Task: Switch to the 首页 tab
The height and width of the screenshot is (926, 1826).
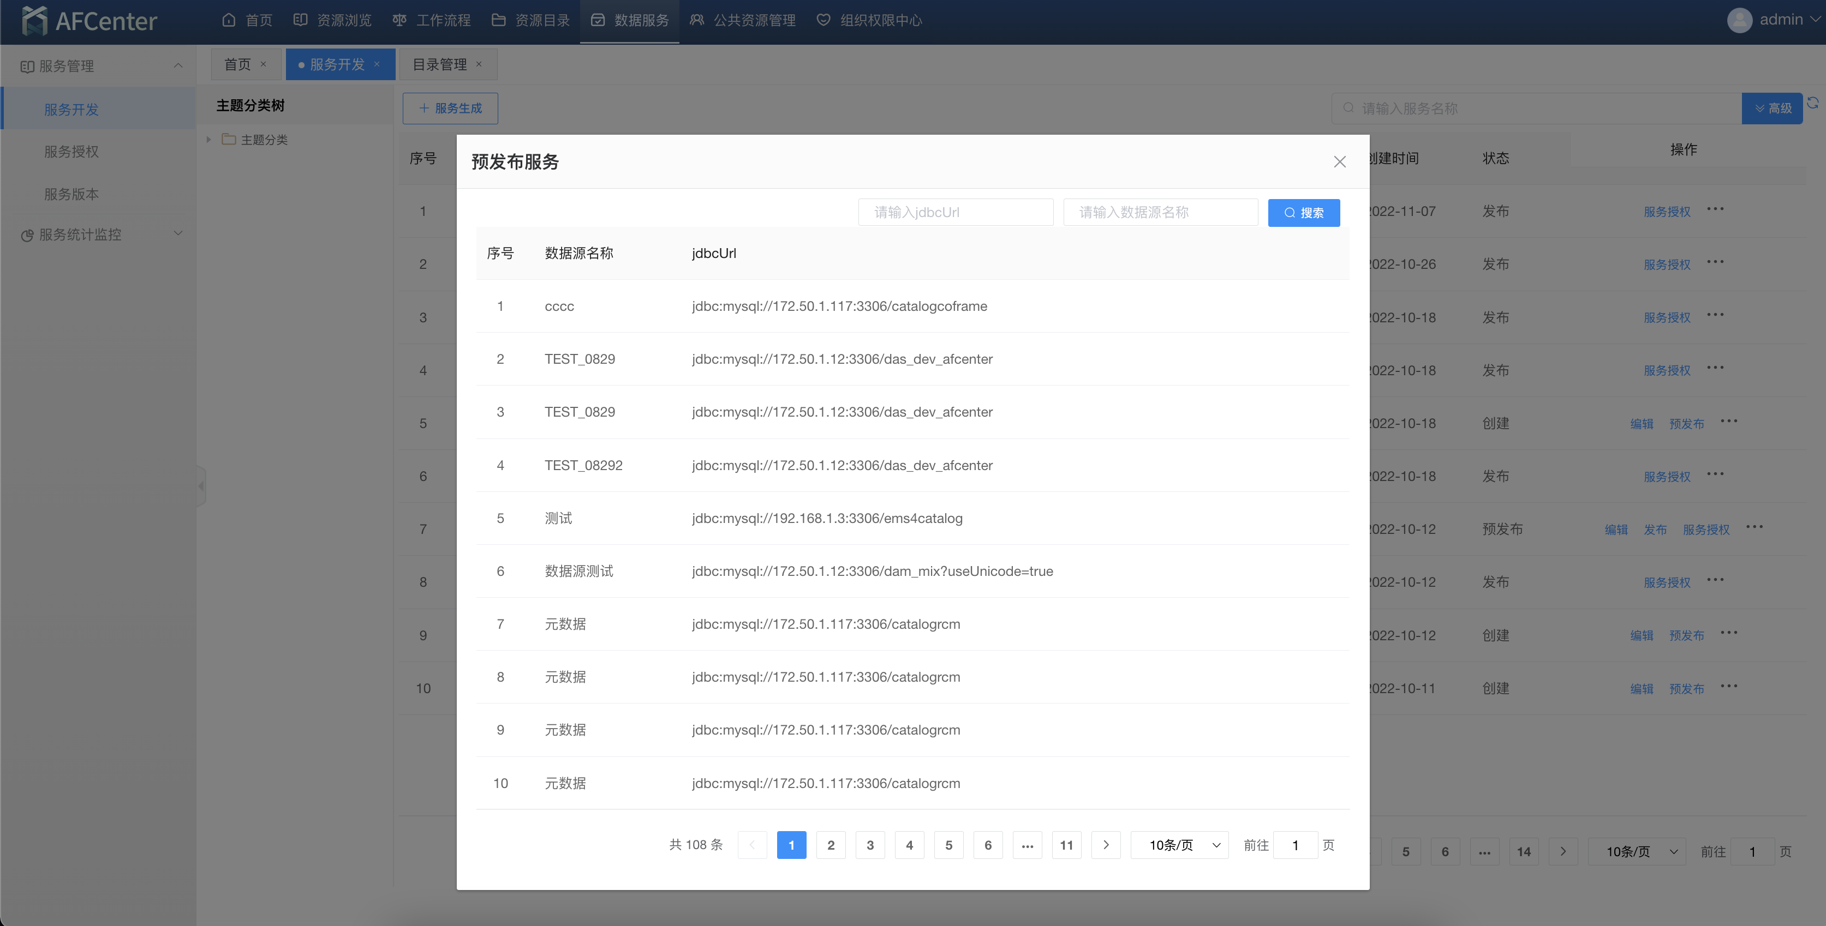Action: [x=237, y=64]
